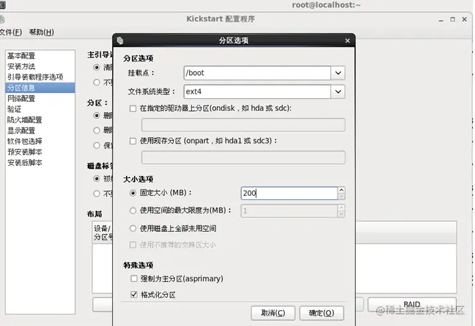Select second radio under 磁盘标签 section

97,193
